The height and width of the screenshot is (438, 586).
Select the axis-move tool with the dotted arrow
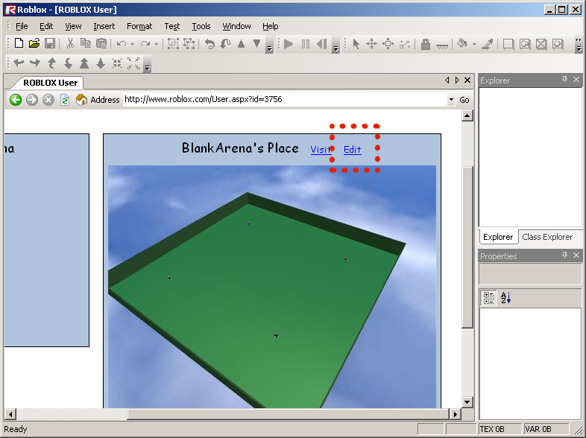pos(405,44)
